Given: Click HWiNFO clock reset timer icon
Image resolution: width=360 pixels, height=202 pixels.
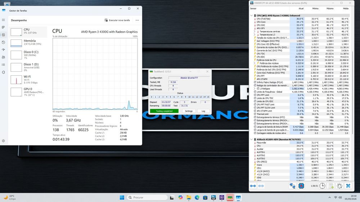Looking at the screenshot, I should pyautogui.click(x=322, y=186).
